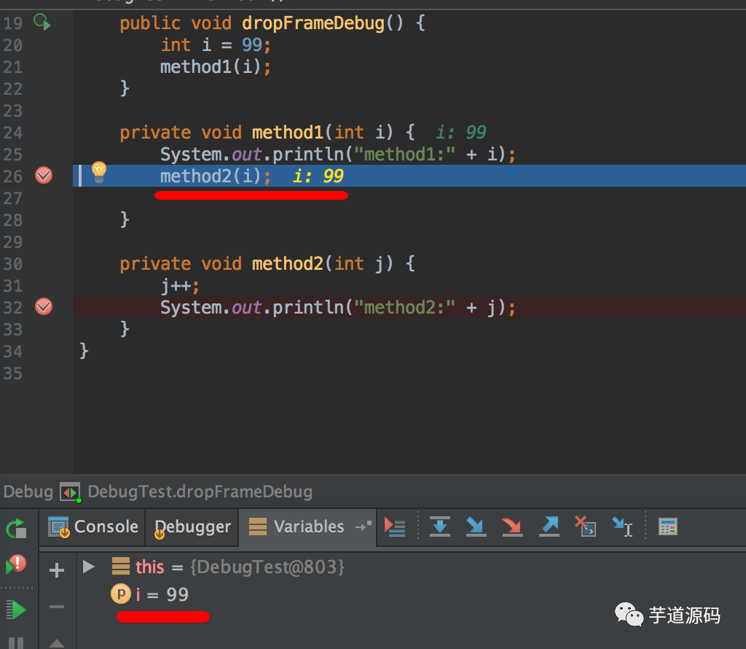Toggle the breakpoint on line 26
Screen dimensions: 746x649
pyautogui.click(x=43, y=175)
